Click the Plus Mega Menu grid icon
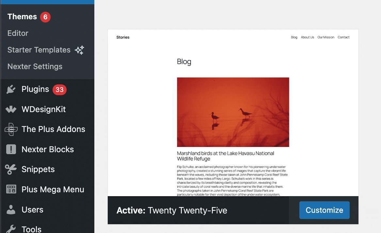The width and height of the screenshot is (381, 233). coord(11,189)
